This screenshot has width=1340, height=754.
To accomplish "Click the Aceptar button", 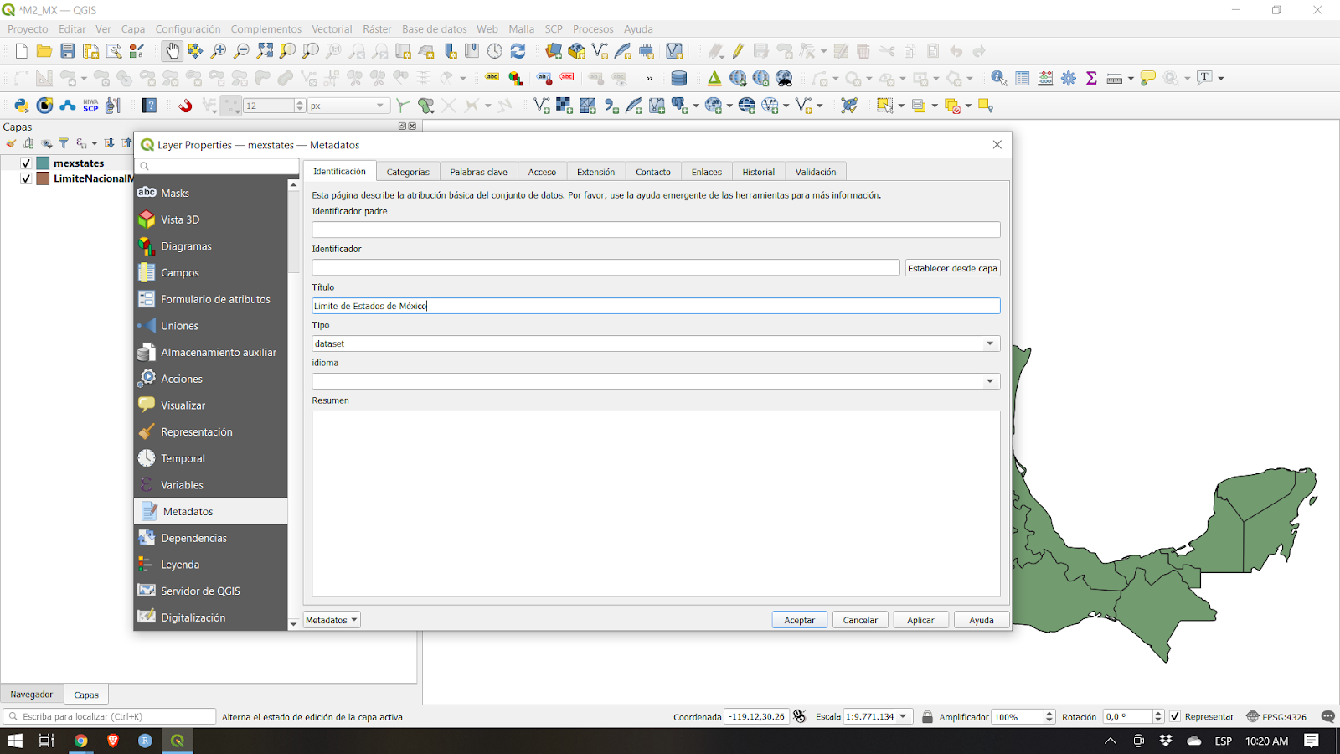I will point(799,620).
